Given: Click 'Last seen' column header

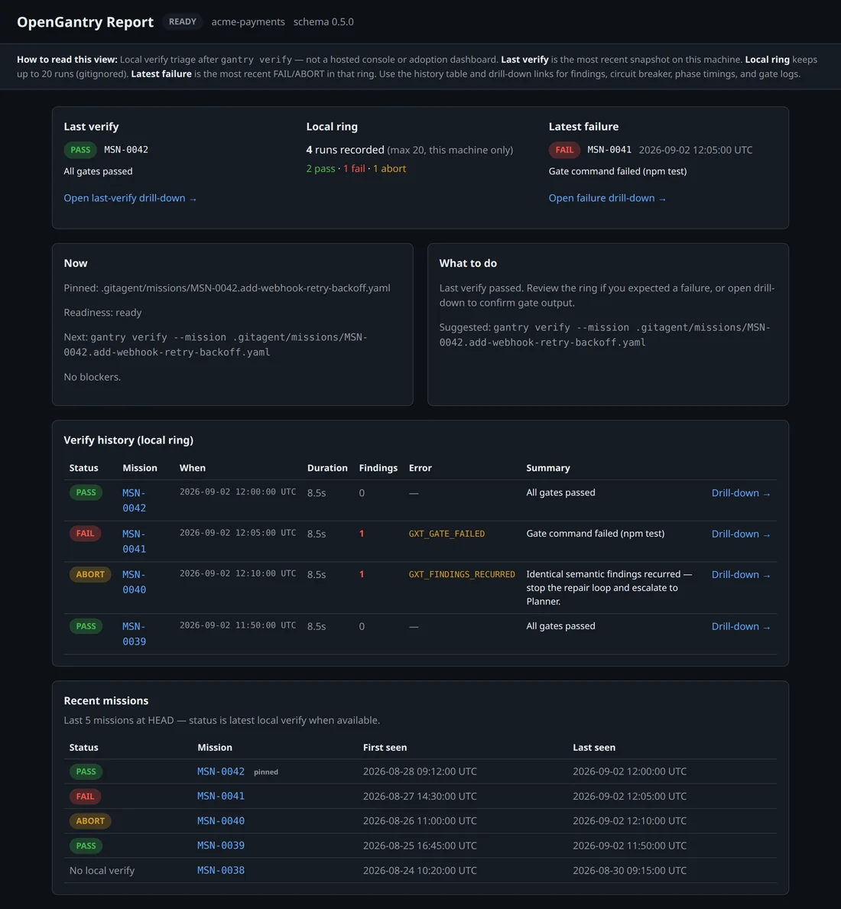Looking at the screenshot, I should (594, 748).
